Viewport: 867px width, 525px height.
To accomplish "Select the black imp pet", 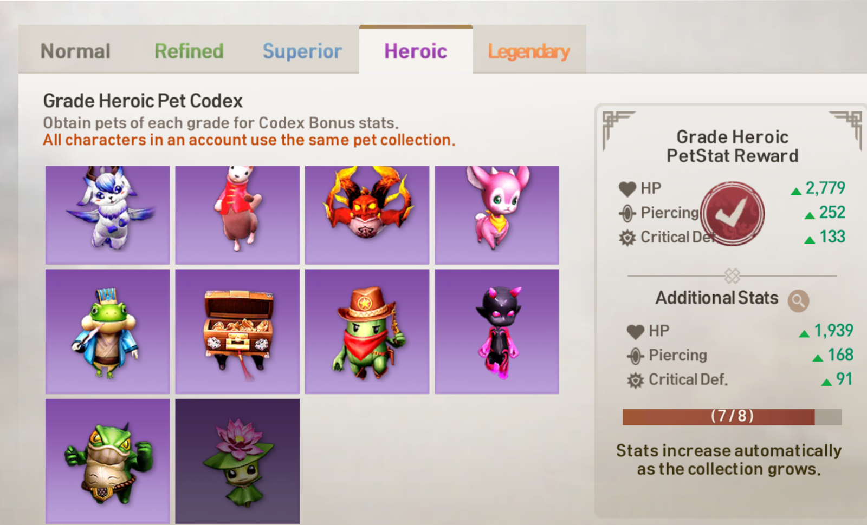I will 497,332.
